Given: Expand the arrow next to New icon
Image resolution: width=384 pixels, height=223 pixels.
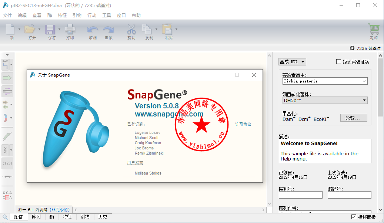Looking at the screenshot, I should pyautogui.click(x=19, y=29).
